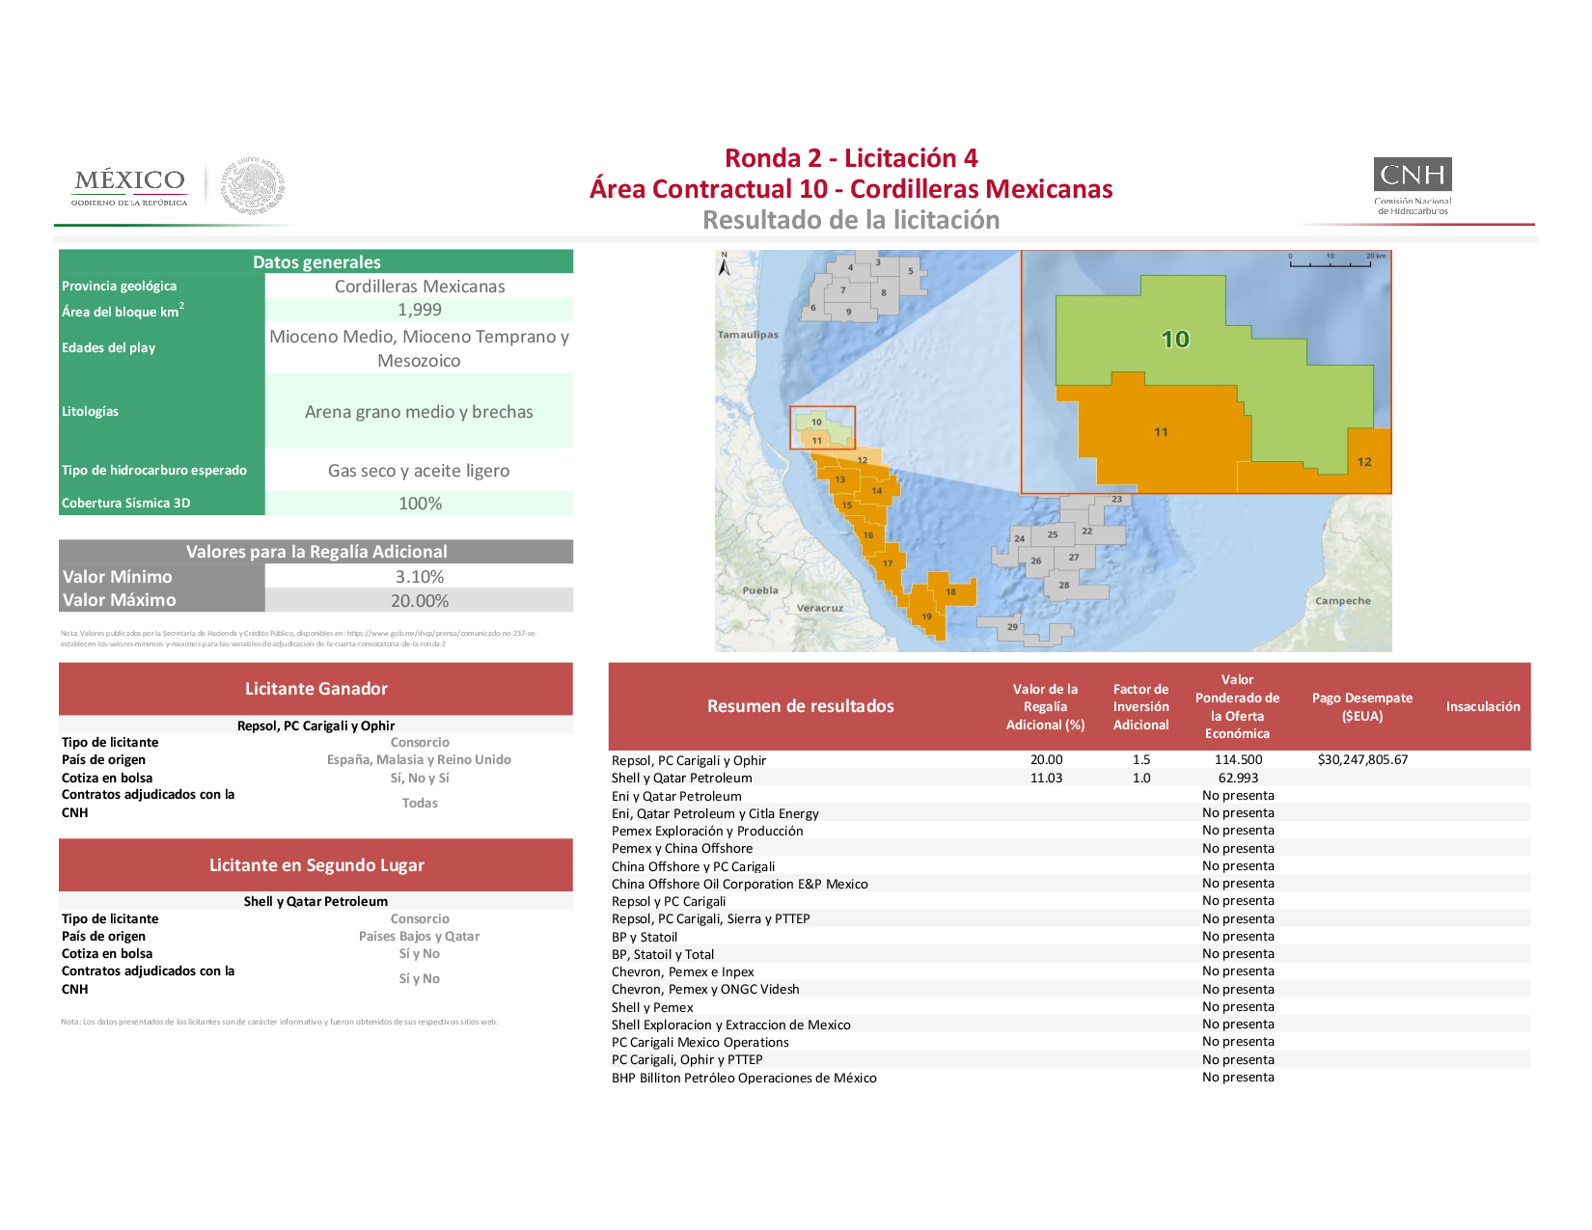Click the PC Carigali Mexico Operations row
This screenshot has width=1592, height=1230.
click(x=1069, y=1042)
